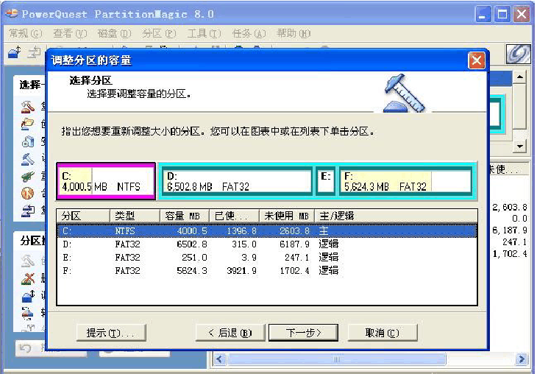The width and height of the screenshot is (537, 374).
Task: Click the main window scroll up arrow
Action: click(x=520, y=77)
